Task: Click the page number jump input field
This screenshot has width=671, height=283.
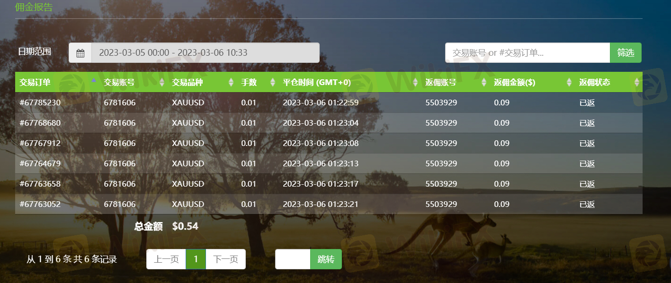Action: click(293, 259)
